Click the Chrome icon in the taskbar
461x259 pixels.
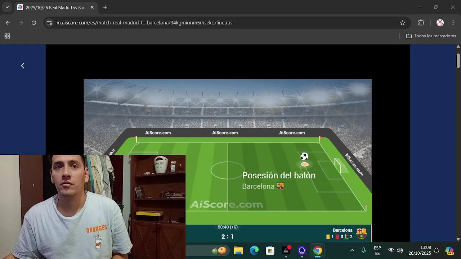coord(318,251)
